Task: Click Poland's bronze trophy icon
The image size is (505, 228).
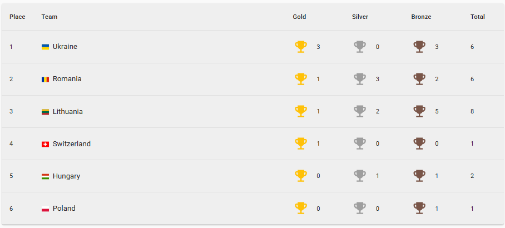Action: tap(419, 208)
